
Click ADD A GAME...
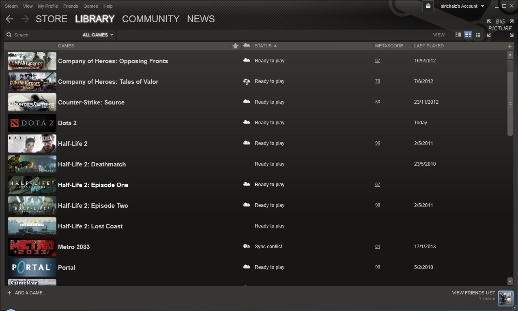click(30, 293)
